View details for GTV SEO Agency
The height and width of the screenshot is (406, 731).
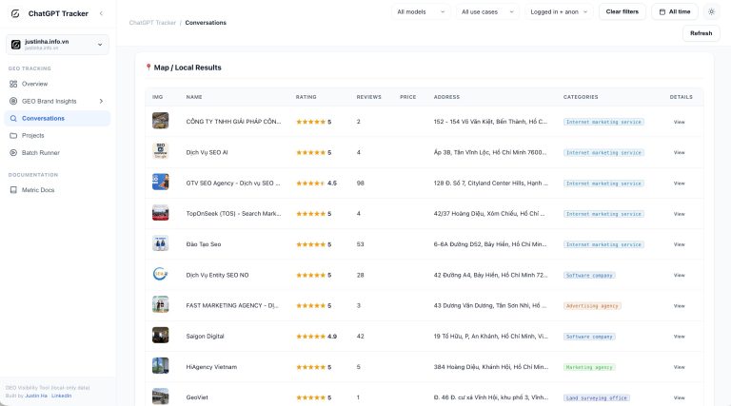(680, 184)
